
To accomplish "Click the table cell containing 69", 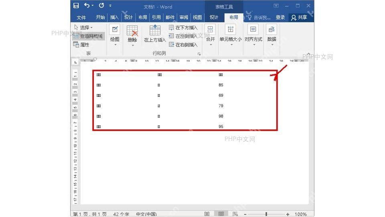I will click(x=221, y=95).
